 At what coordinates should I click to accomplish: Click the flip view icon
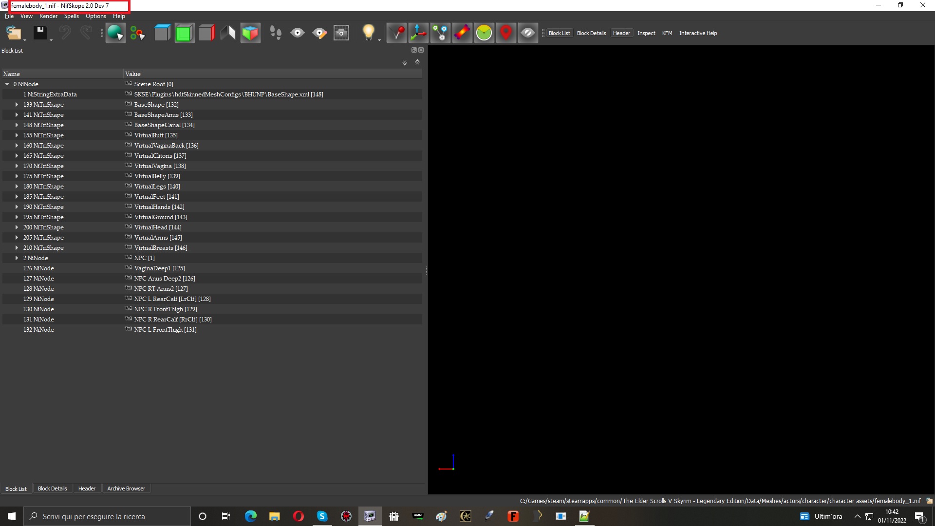tap(228, 33)
